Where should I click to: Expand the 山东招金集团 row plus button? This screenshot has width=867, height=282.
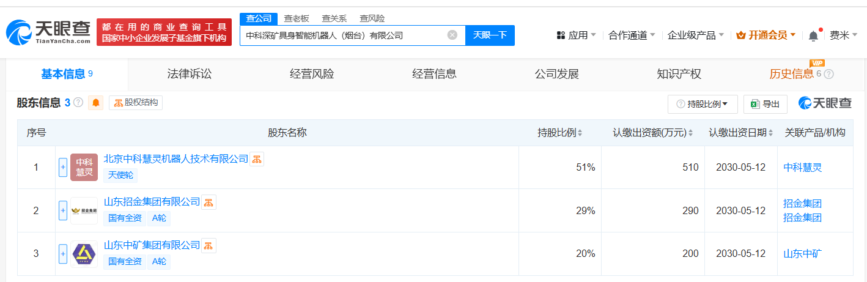(63, 210)
